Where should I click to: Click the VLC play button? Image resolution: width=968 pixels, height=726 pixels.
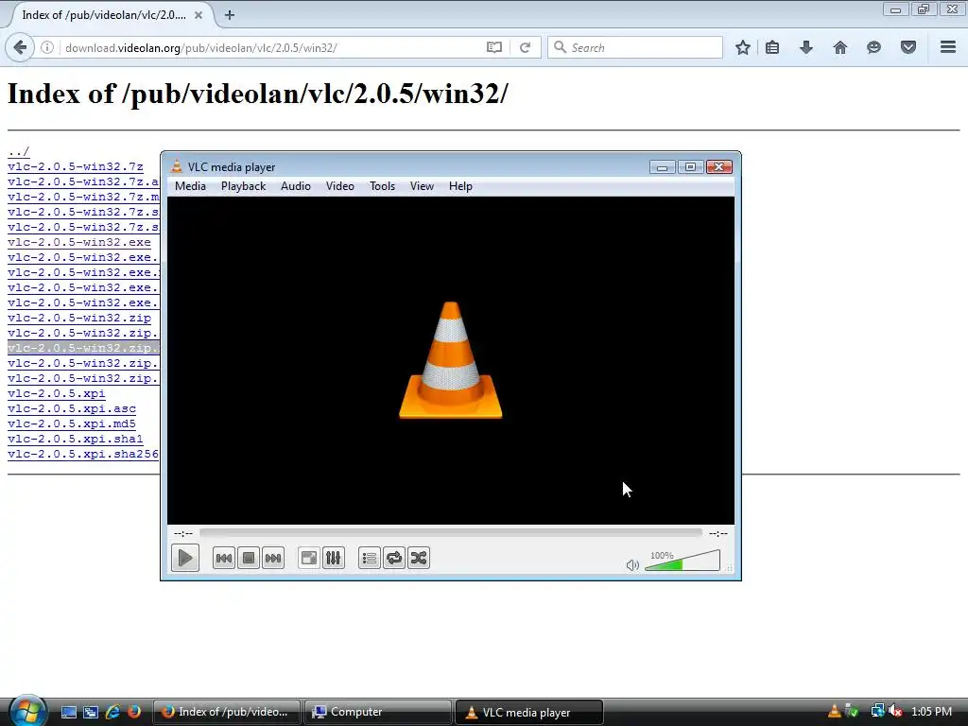point(184,558)
